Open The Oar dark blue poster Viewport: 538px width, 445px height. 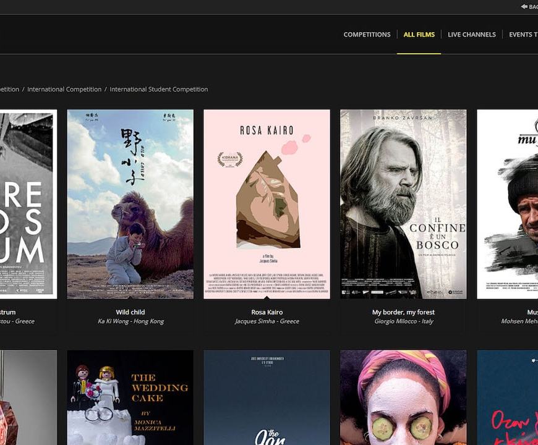point(267,397)
